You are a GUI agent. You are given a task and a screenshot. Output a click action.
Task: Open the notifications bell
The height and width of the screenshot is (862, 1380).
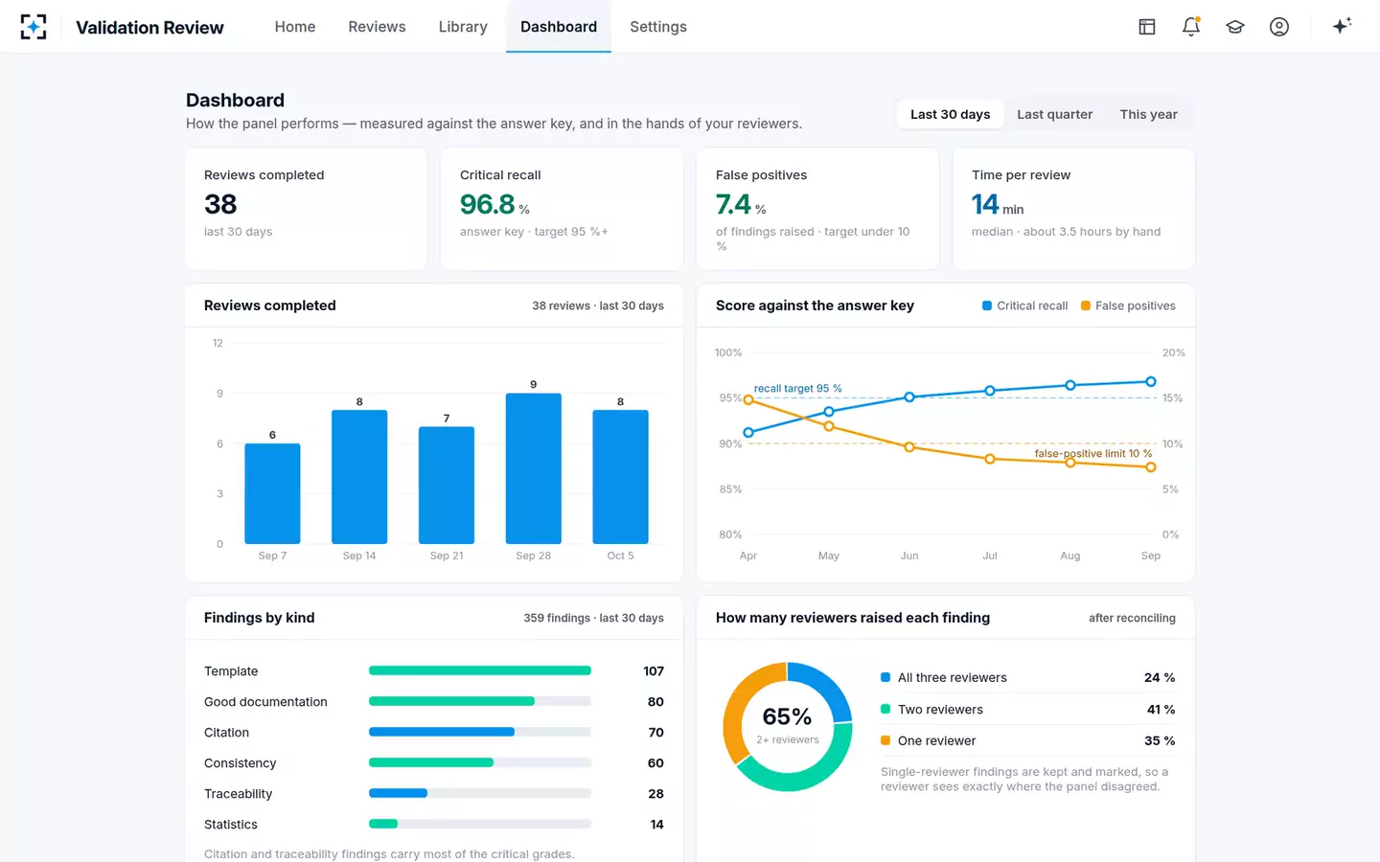point(1191,27)
